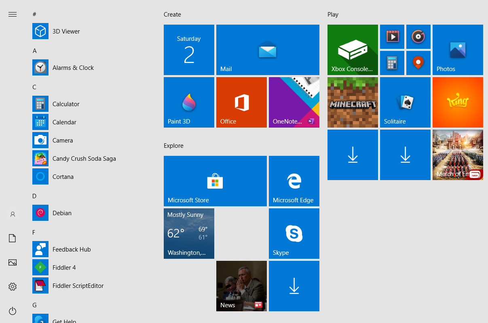Launch the Minecraft tile
This screenshot has height=323, width=488.
click(353, 102)
